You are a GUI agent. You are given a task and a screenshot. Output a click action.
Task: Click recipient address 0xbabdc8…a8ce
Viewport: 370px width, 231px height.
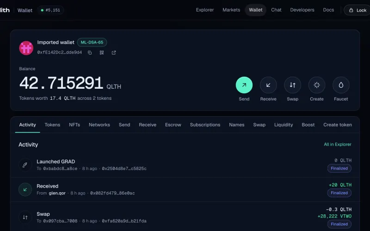(x=60, y=169)
